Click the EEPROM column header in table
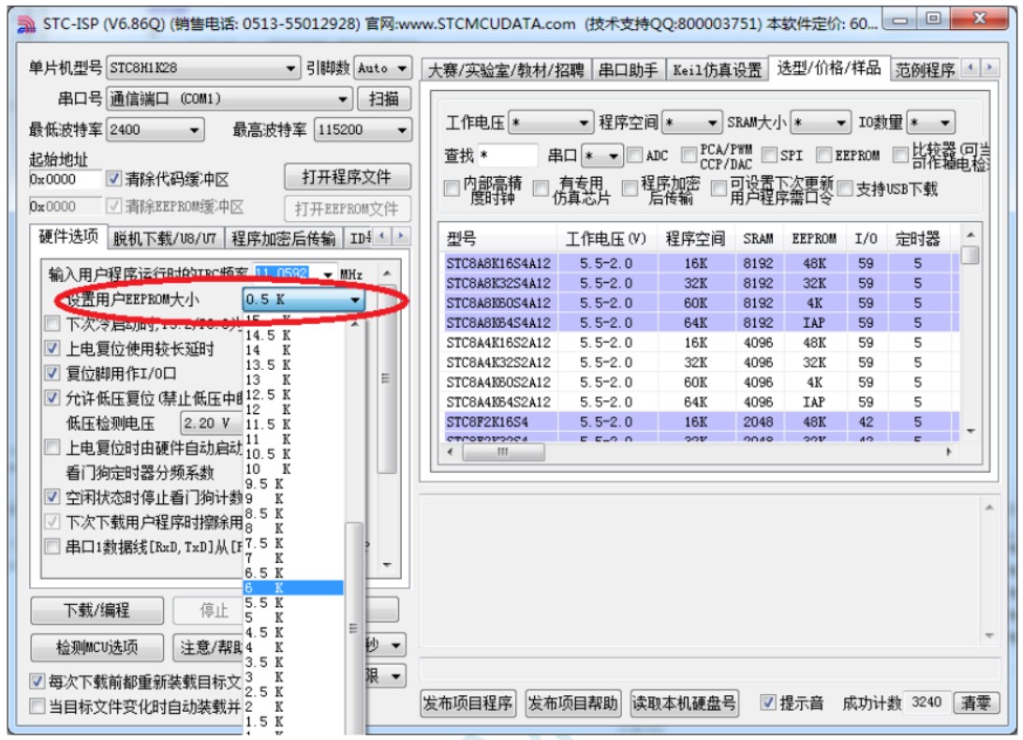The width and height of the screenshot is (1023, 740). coord(813,240)
